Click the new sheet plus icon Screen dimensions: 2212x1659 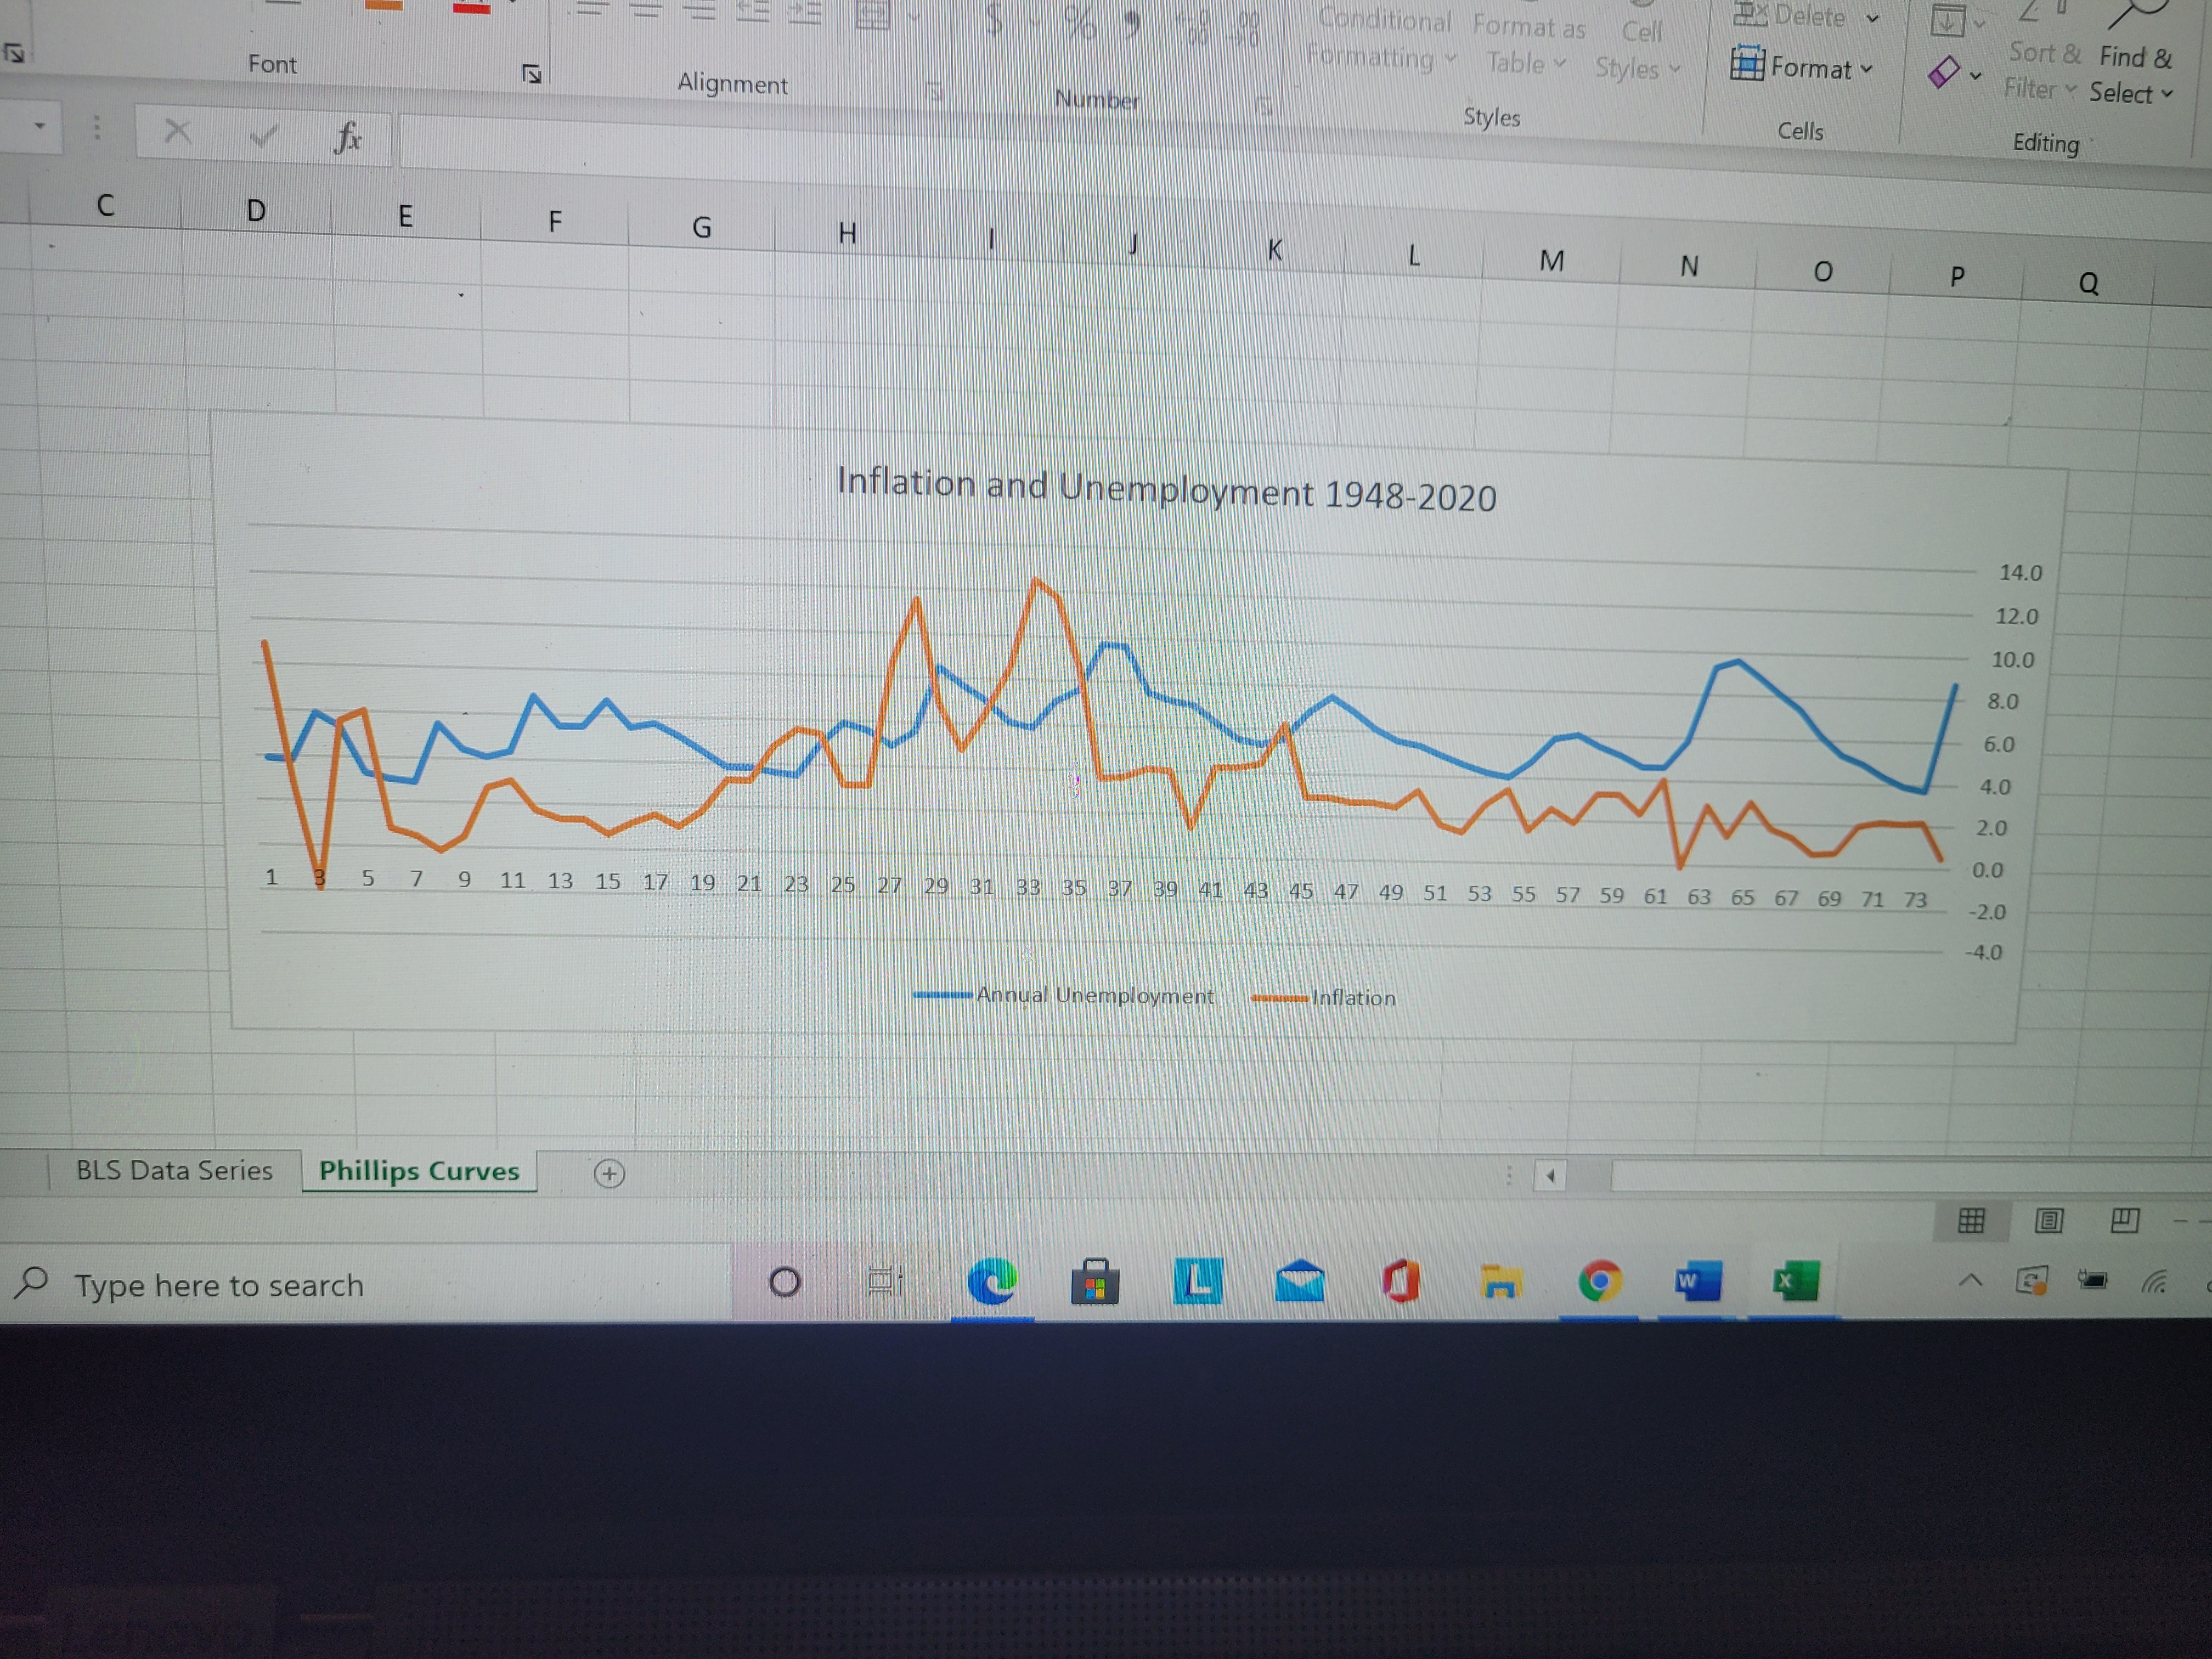(609, 1174)
